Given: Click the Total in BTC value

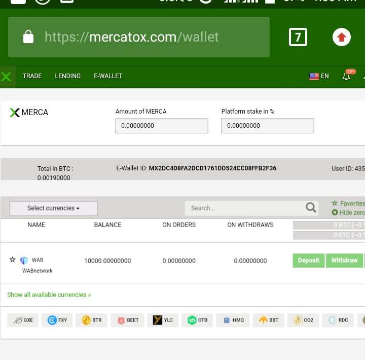Looking at the screenshot, I should tap(54, 177).
